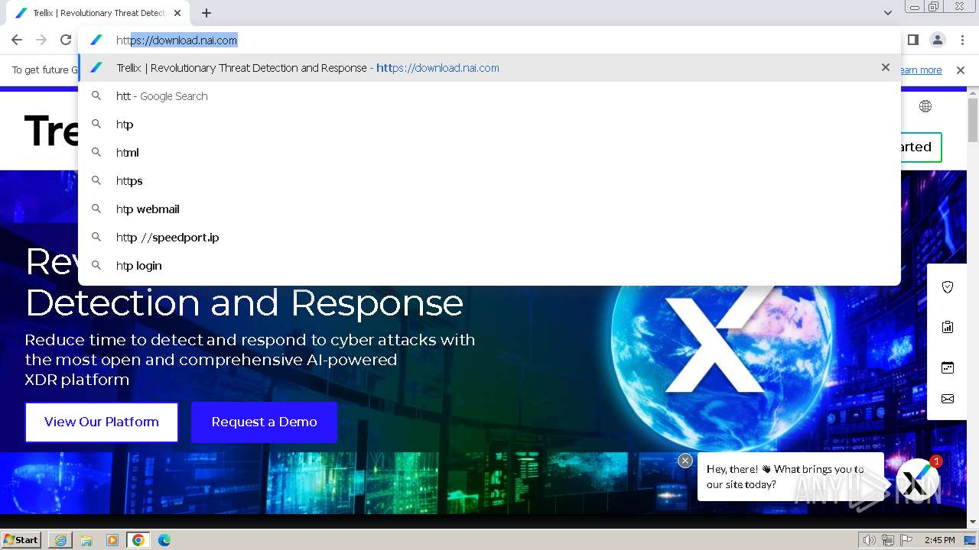Open the tab search dropdown arrow
The width and height of the screenshot is (979, 550).
[x=887, y=13]
